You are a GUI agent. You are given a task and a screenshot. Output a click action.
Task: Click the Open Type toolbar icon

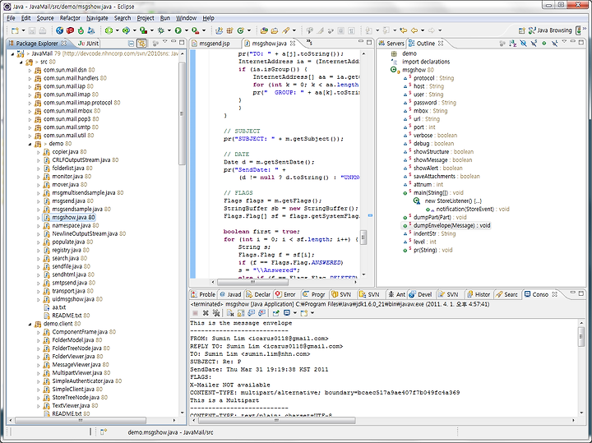click(264, 30)
